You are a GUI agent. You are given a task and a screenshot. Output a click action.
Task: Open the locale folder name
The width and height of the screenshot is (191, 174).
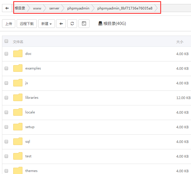click(30, 112)
